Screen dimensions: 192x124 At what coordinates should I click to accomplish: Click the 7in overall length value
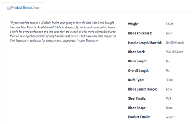tap(167, 71)
